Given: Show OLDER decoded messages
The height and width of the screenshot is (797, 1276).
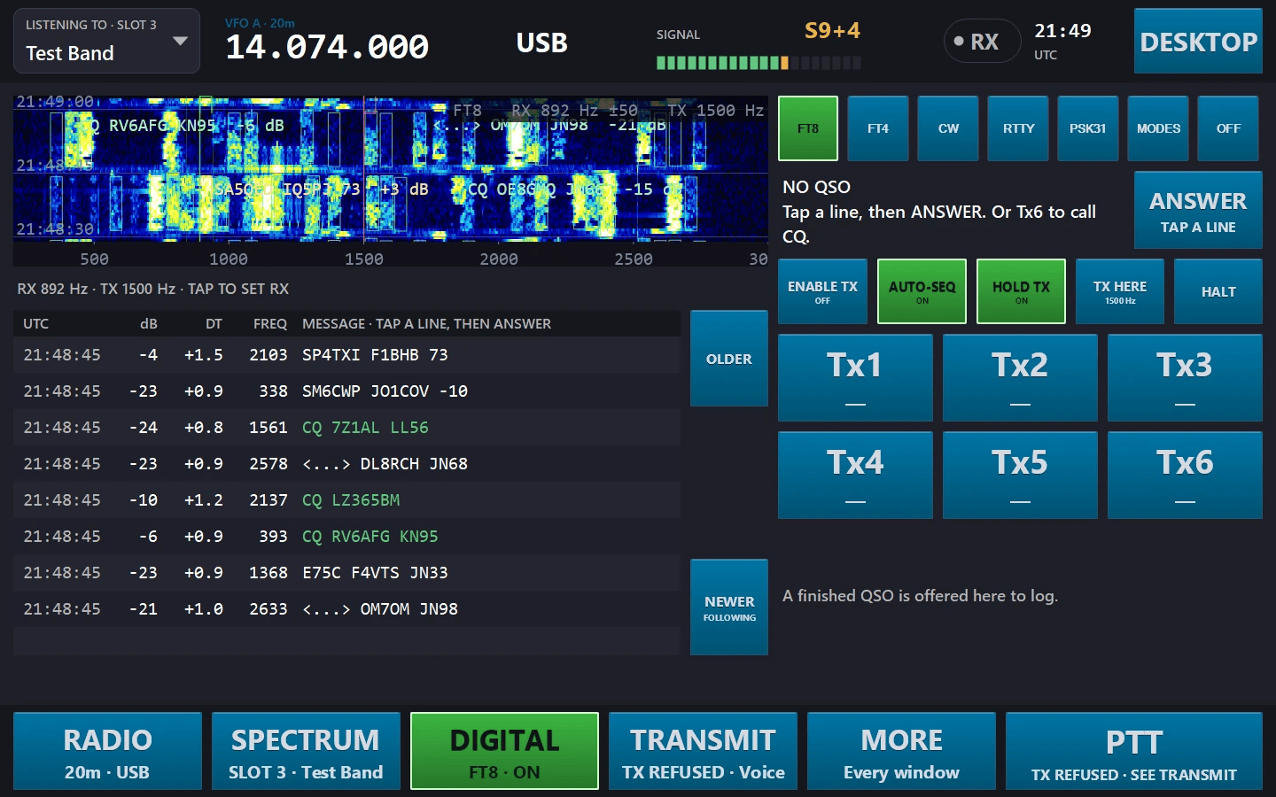Looking at the screenshot, I should 729,359.
